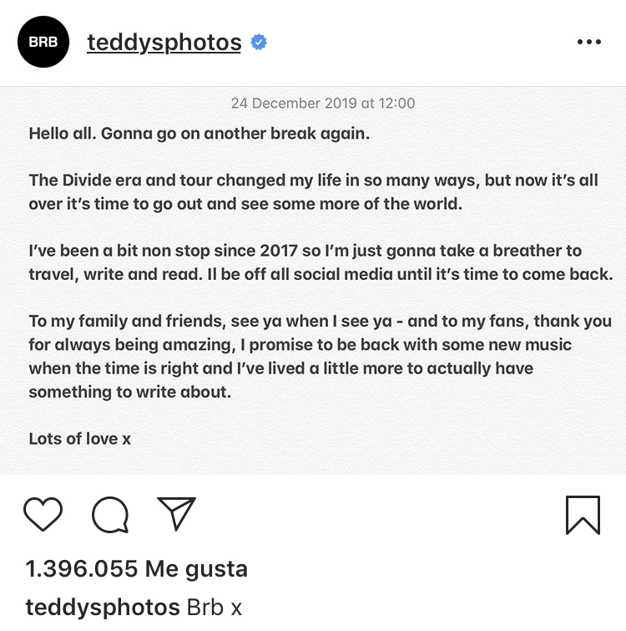The height and width of the screenshot is (631, 626).
Task: Click the 'over it's time to go out' line
Action: 245,203
